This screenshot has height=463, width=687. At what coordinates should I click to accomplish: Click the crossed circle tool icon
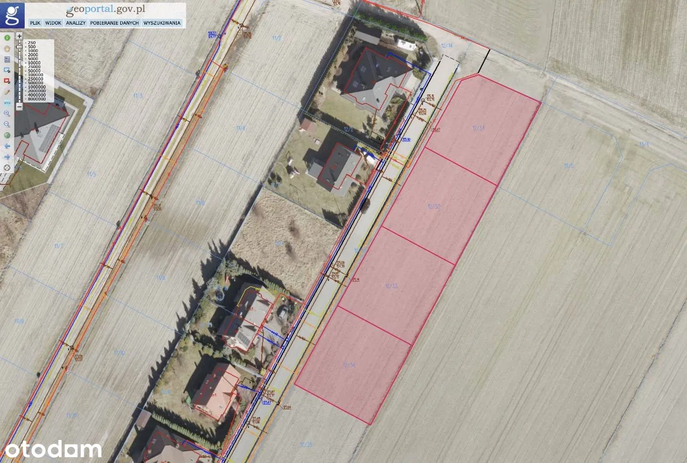pos(7,167)
